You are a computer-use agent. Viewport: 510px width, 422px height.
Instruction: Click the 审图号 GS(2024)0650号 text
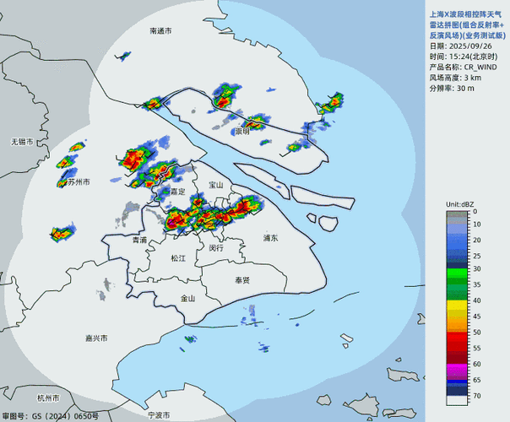point(50,416)
